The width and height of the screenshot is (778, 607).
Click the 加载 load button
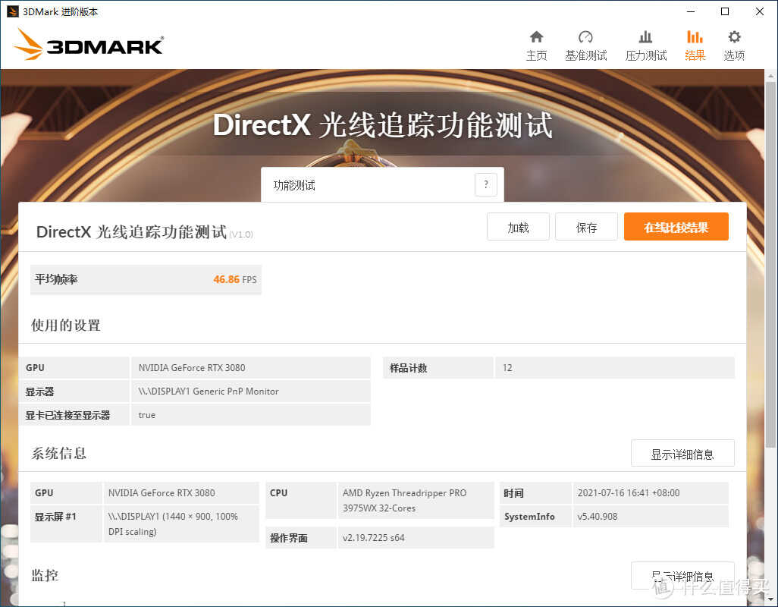point(518,227)
